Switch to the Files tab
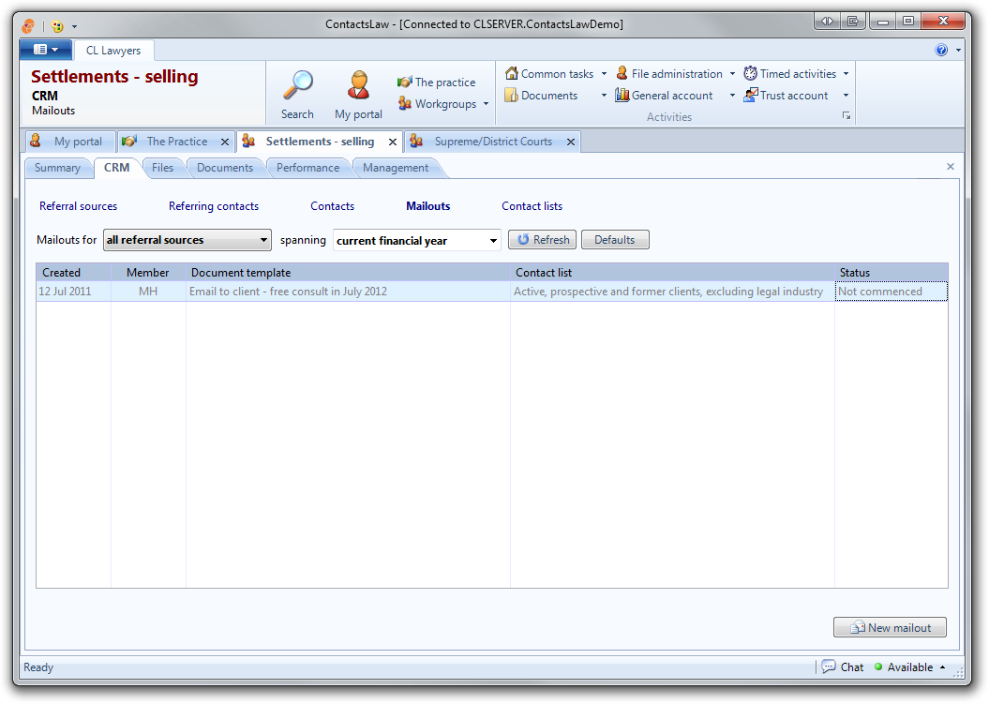 (162, 168)
